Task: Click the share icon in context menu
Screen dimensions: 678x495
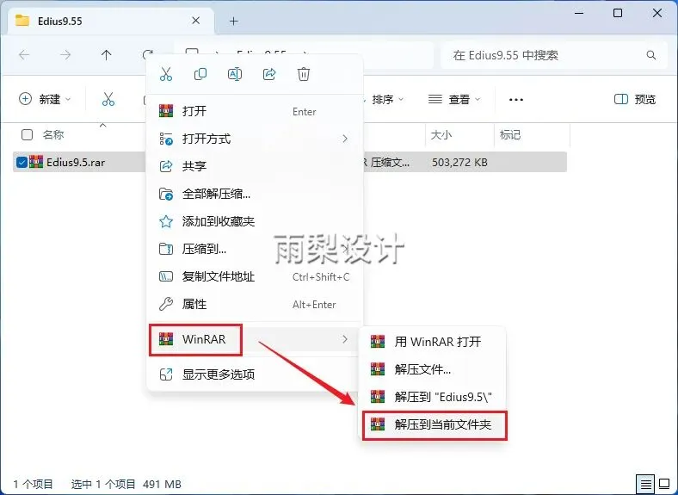Action: tap(269, 74)
